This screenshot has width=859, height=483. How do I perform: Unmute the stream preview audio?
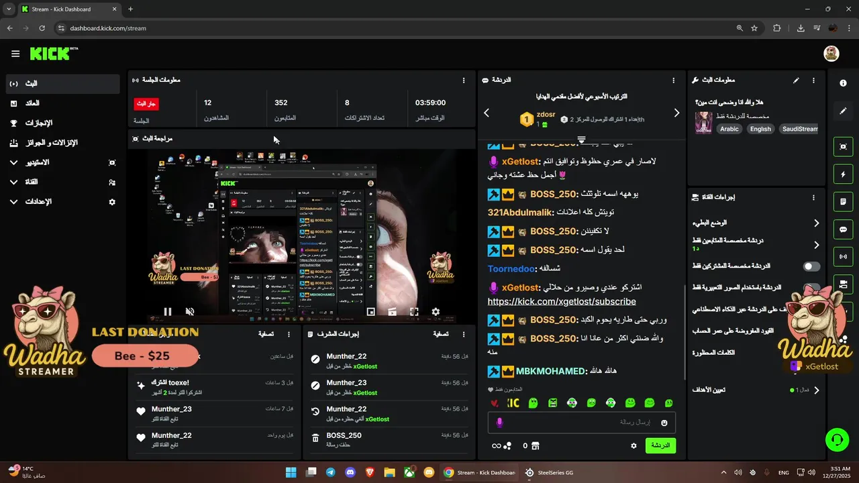pyautogui.click(x=190, y=311)
